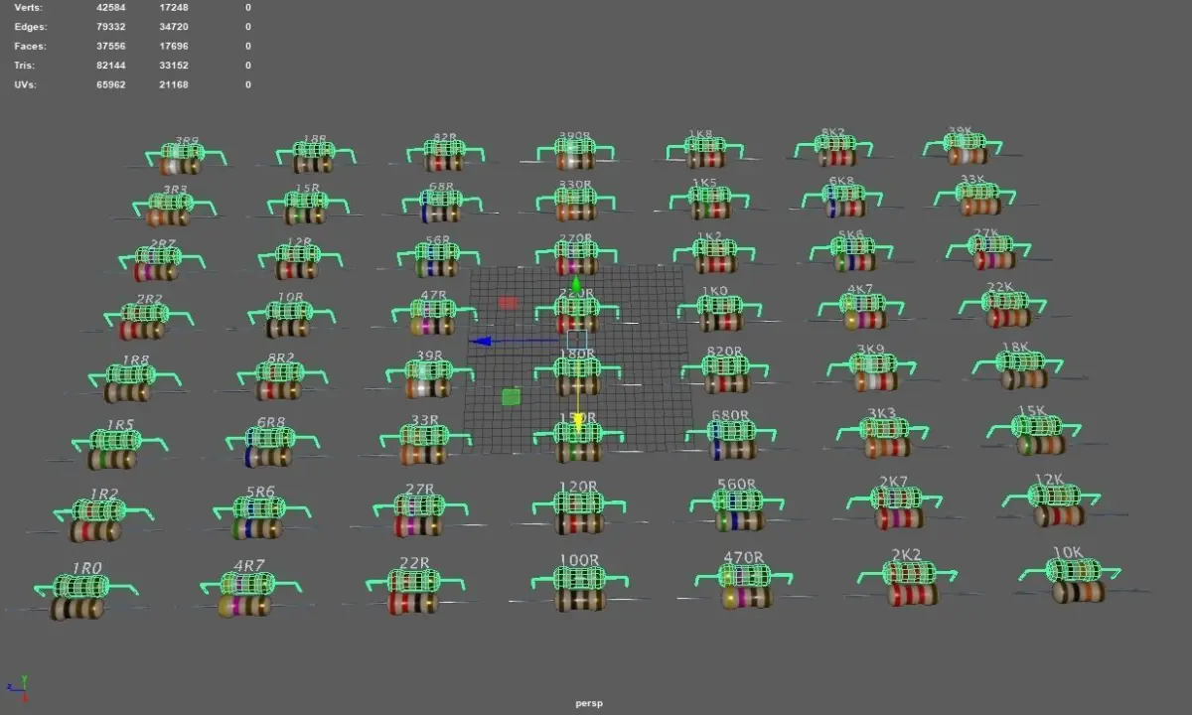
Task: Click the Verts count label in HUD
Action: (x=30, y=7)
